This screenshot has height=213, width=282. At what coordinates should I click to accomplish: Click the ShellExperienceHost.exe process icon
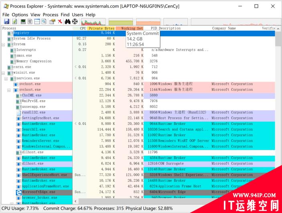point(19,175)
